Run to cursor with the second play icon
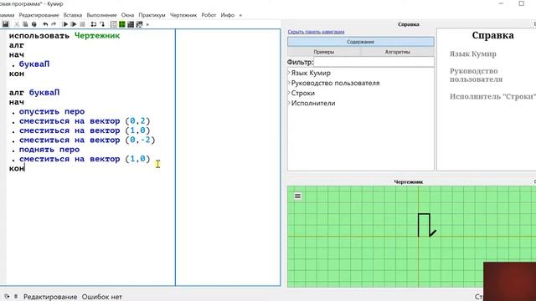 point(74,24)
